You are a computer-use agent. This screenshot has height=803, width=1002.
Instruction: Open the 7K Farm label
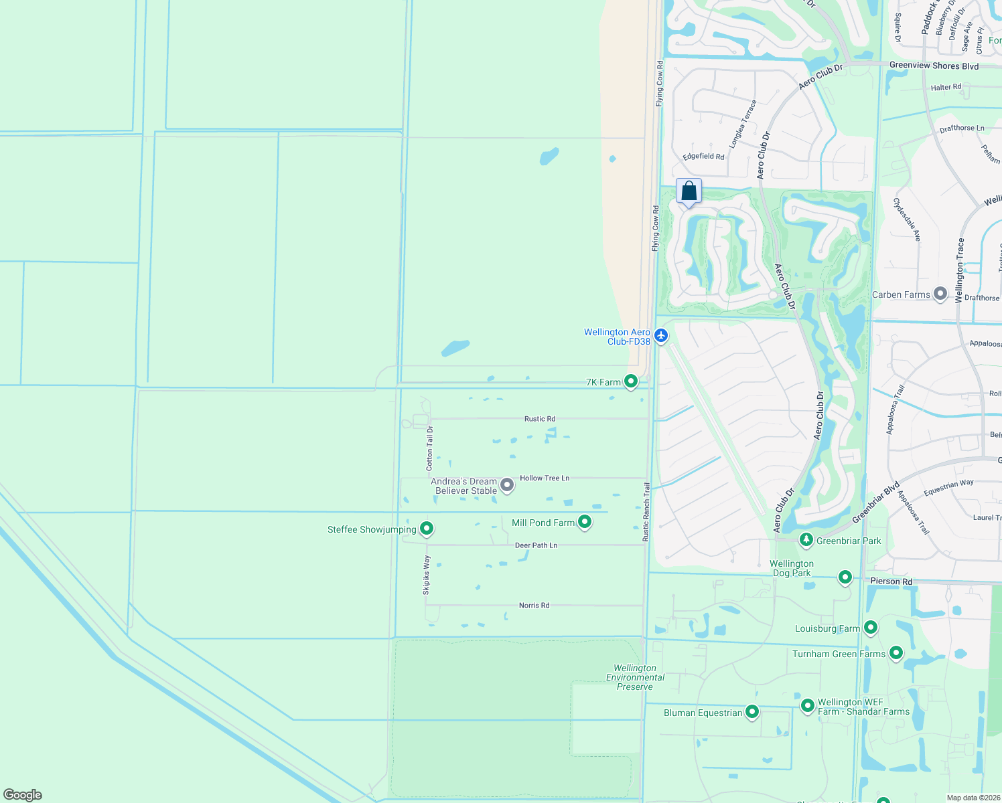click(602, 382)
